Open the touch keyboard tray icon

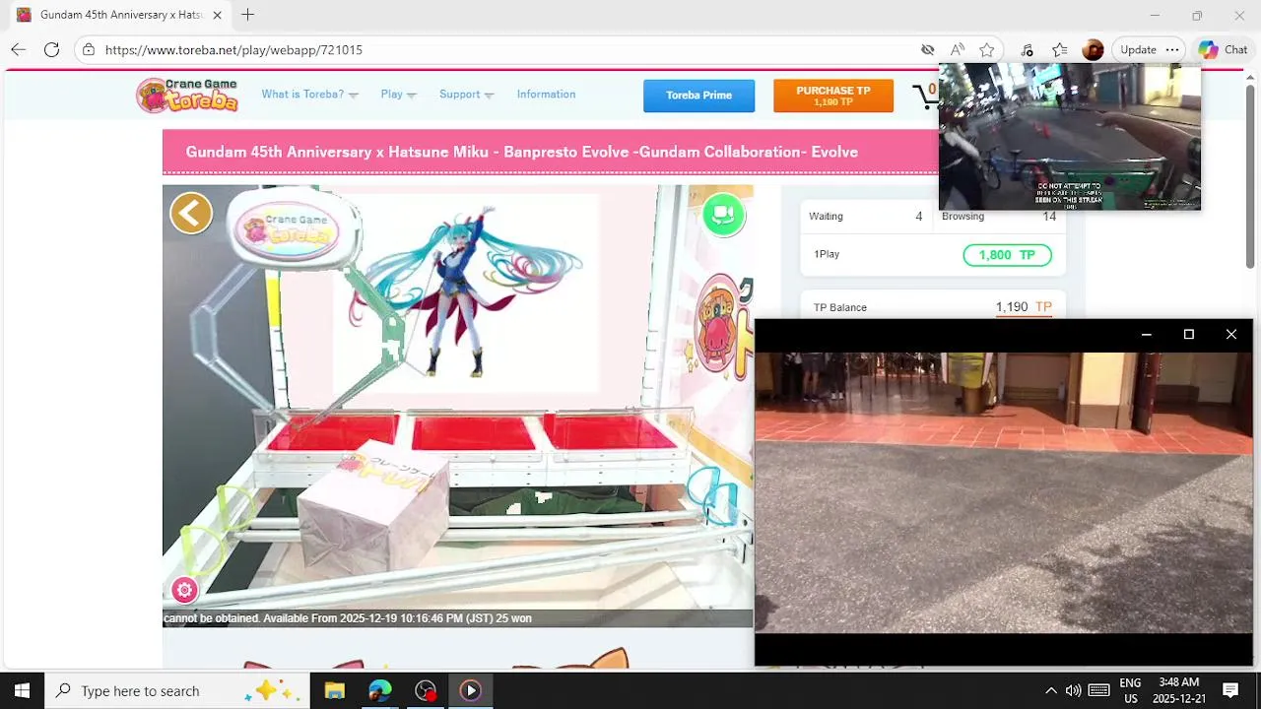point(1098,690)
